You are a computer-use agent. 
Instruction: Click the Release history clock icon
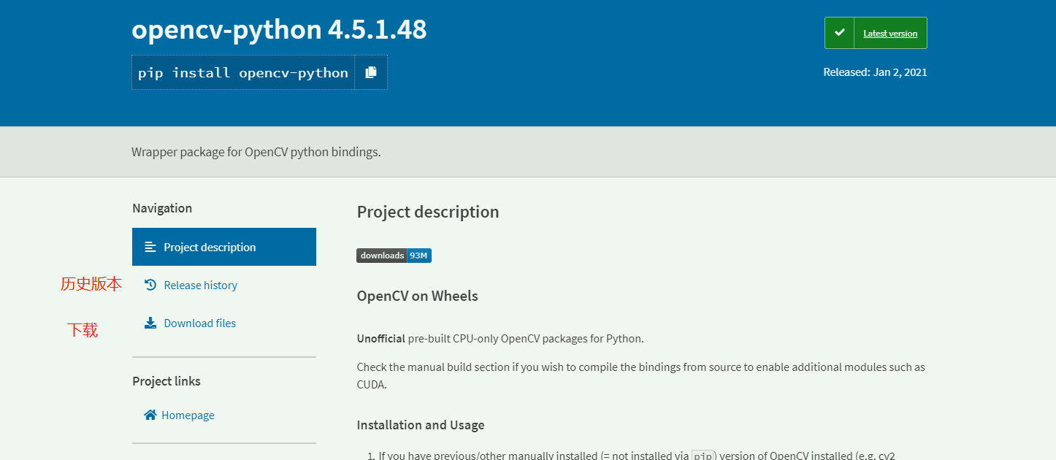[150, 285]
